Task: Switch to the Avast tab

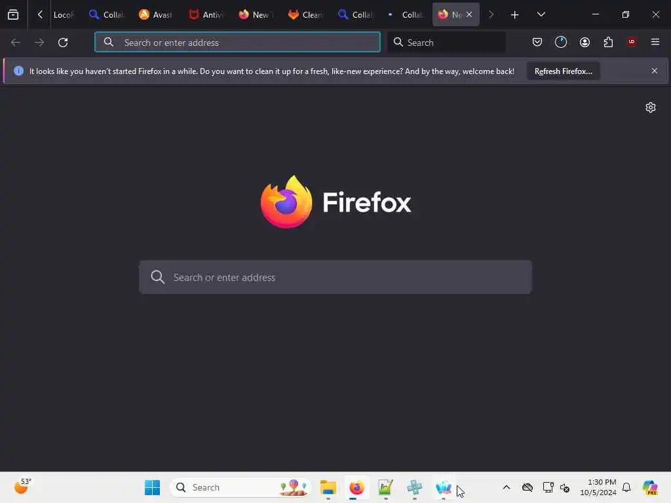Action: [x=156, y=14]
